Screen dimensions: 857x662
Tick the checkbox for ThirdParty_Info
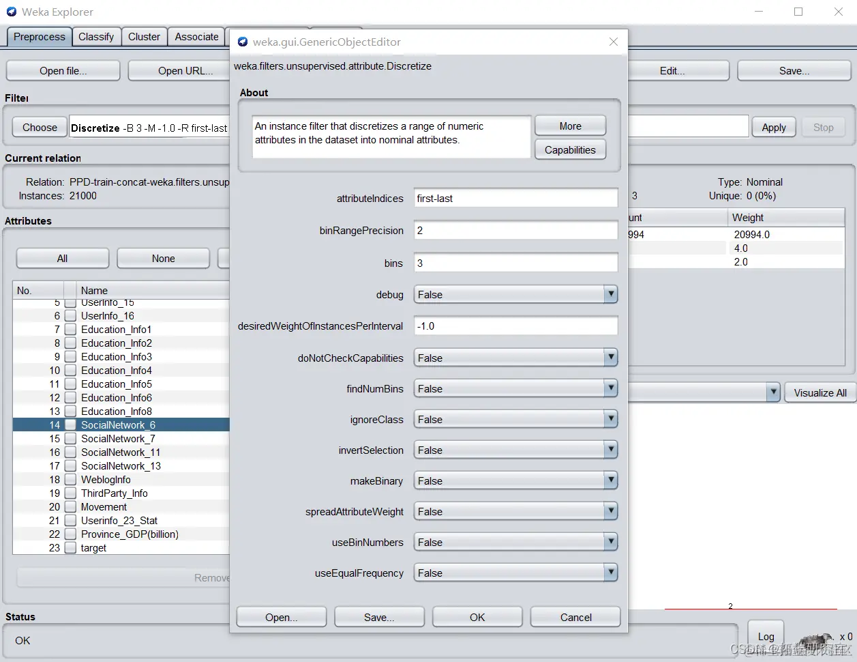point(70,493)
